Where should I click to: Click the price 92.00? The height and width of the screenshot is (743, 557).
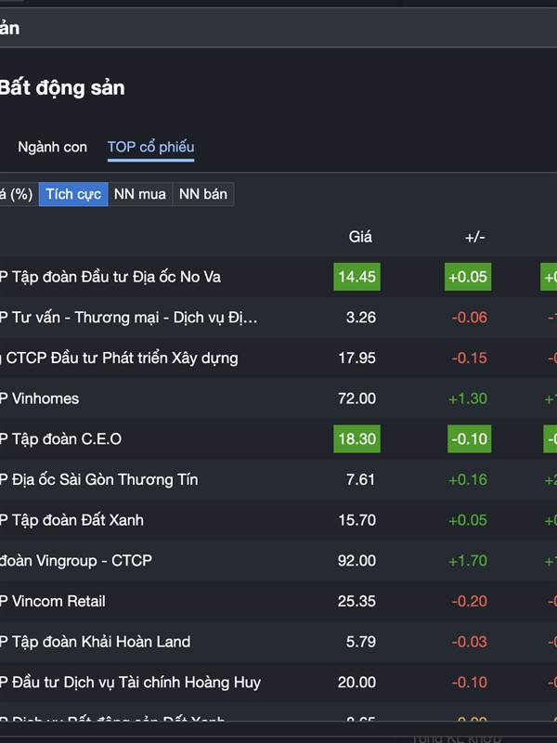coord(357,561)
